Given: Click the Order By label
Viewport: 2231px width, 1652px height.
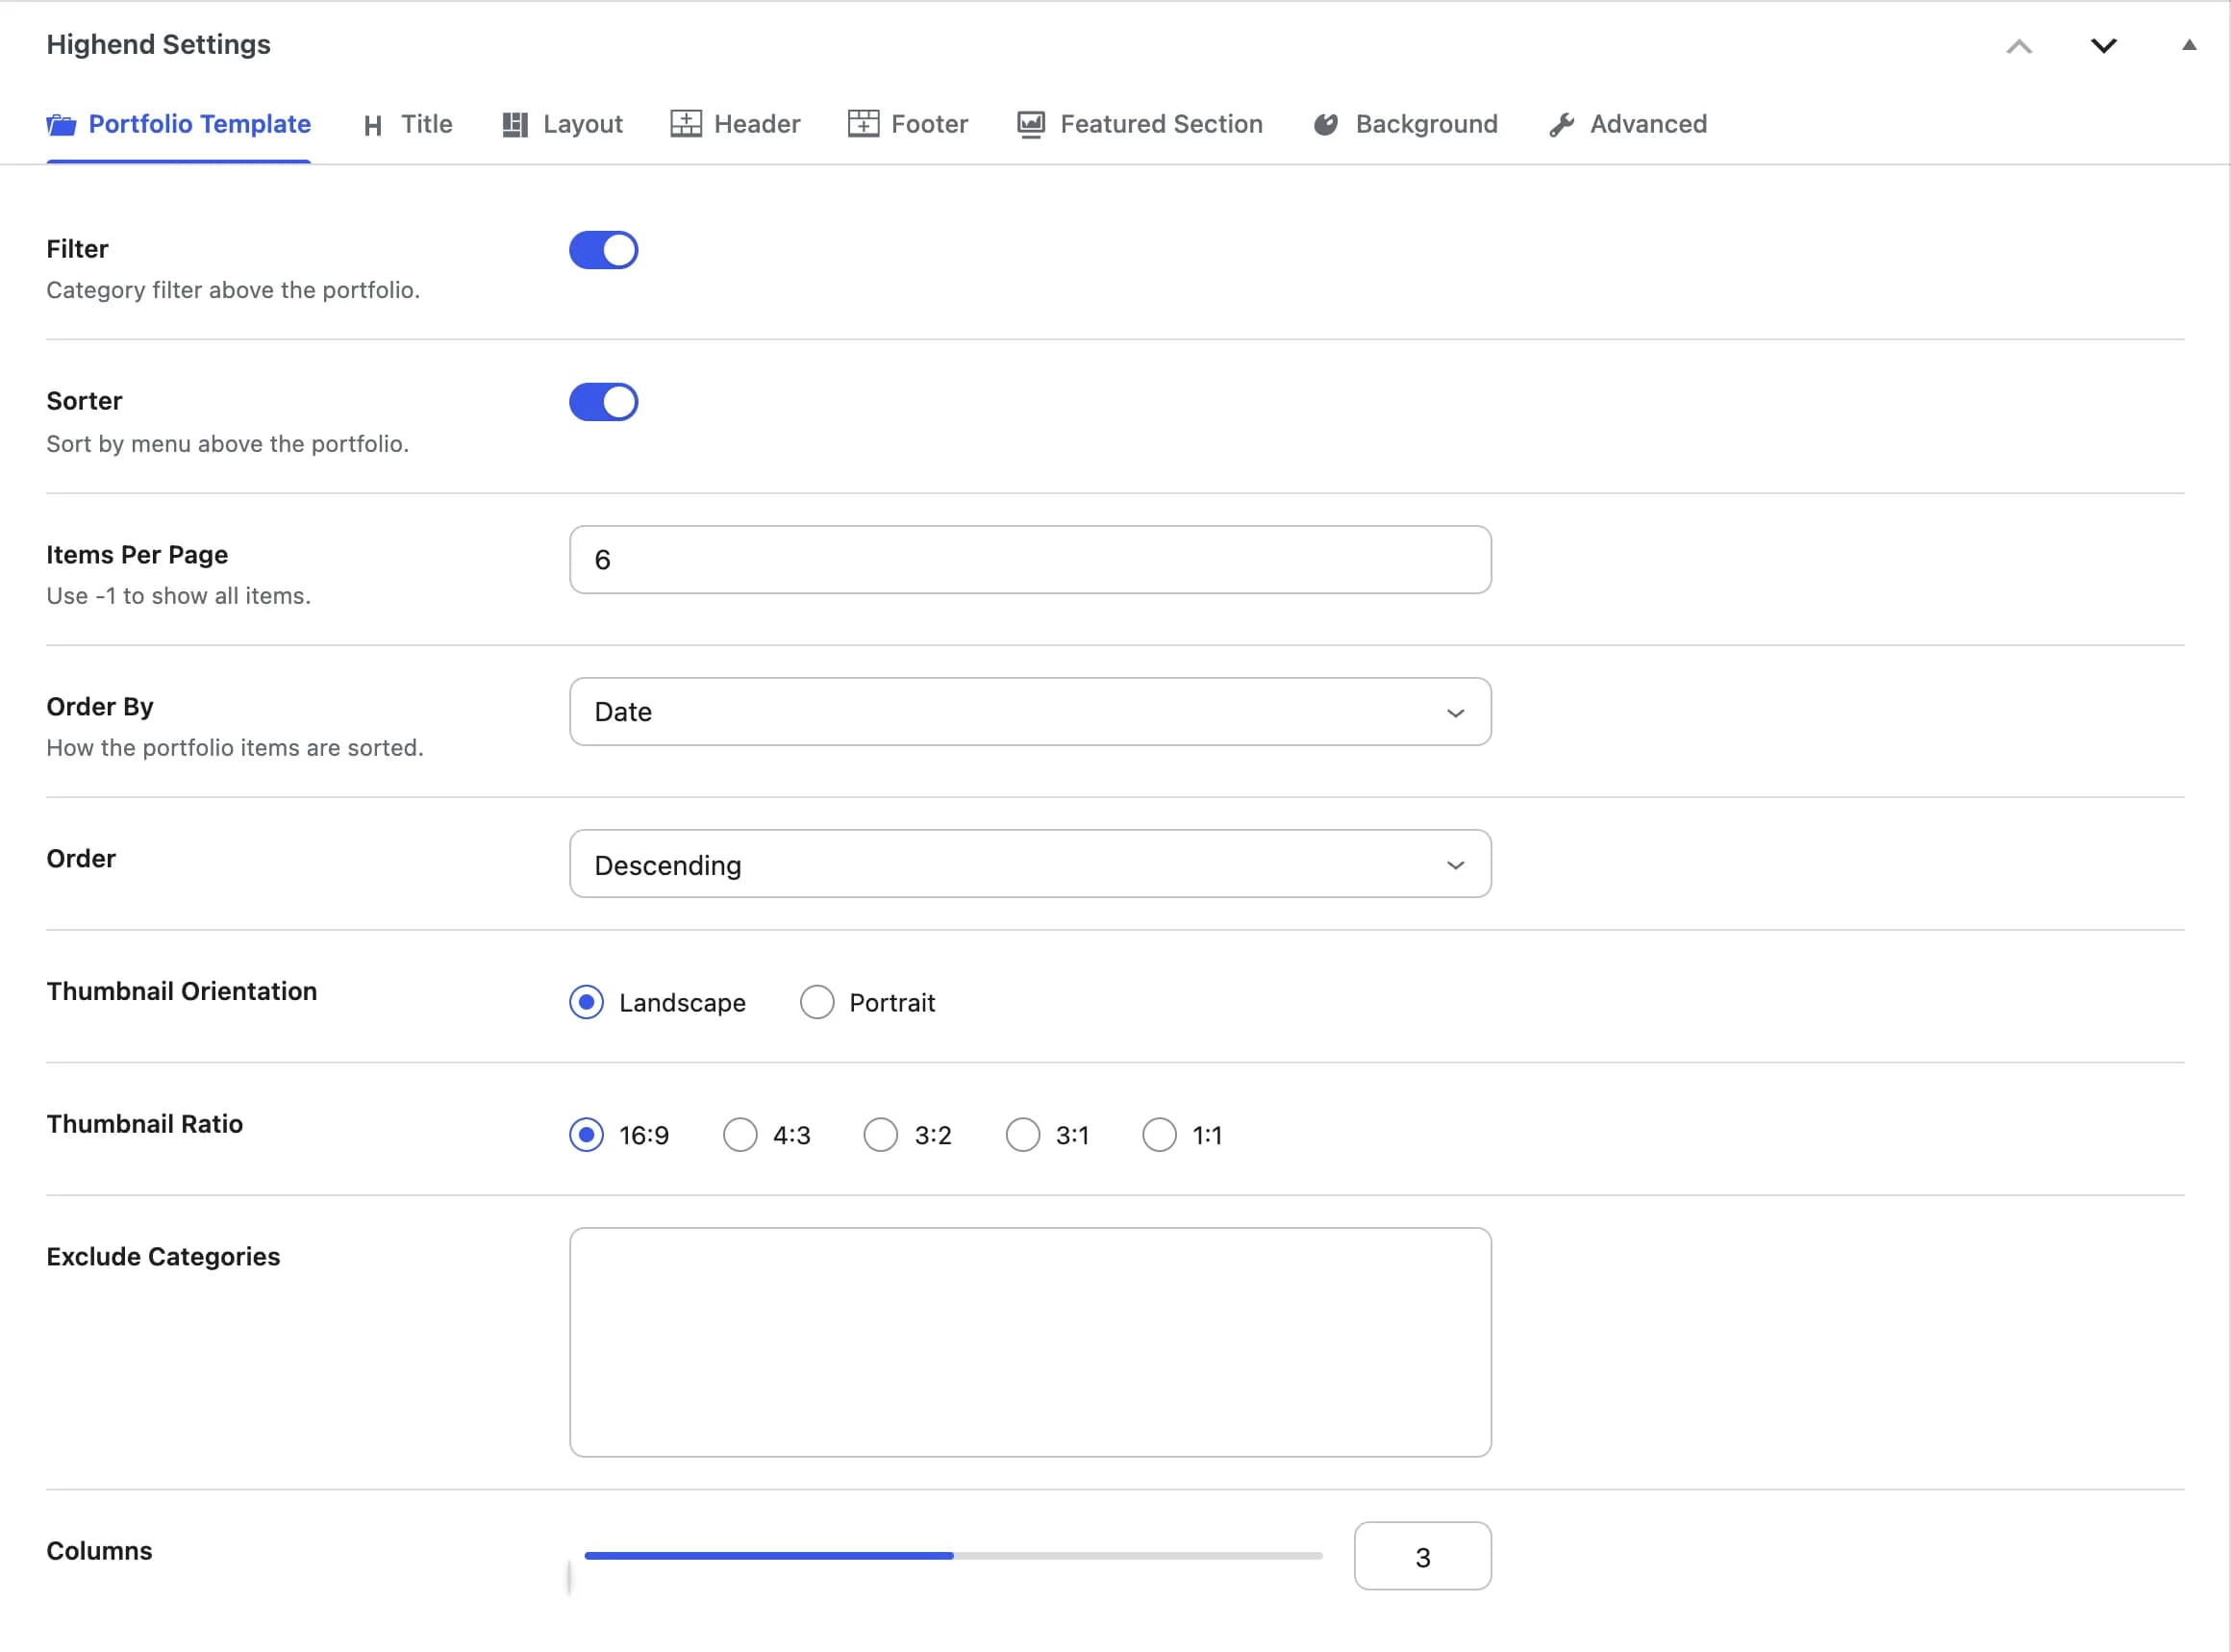Looking at the screenshot, I should (100, 707).
